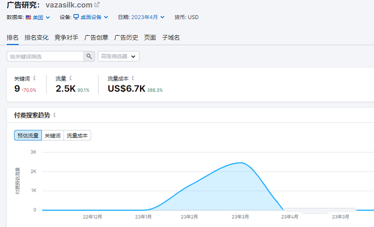Click the -70.0% keyword change figure
The height and width of the screenshot is (227, 374).
coord(29,90)
